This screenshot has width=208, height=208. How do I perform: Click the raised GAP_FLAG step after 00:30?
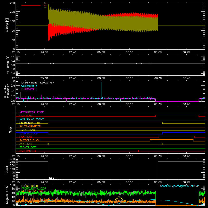(x=177, y=115)
